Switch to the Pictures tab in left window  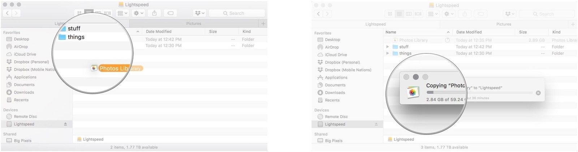coord(194,24)
